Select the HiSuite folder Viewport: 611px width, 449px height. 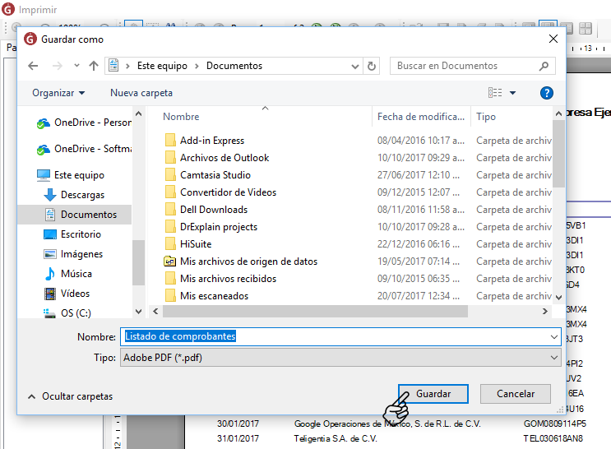[x=196, y=243]
